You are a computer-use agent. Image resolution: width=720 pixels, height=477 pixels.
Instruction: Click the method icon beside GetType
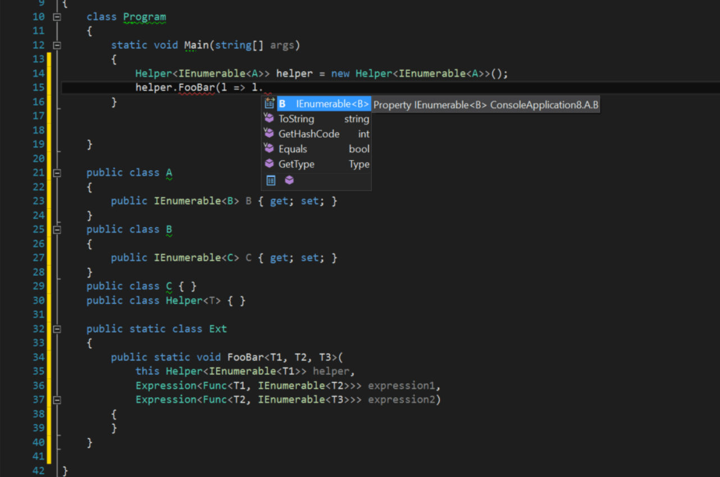[269, 164]
